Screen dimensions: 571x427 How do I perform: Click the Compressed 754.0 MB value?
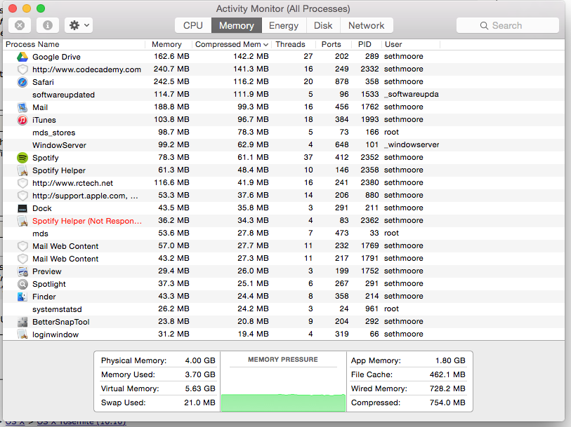[x=447, y=402]
